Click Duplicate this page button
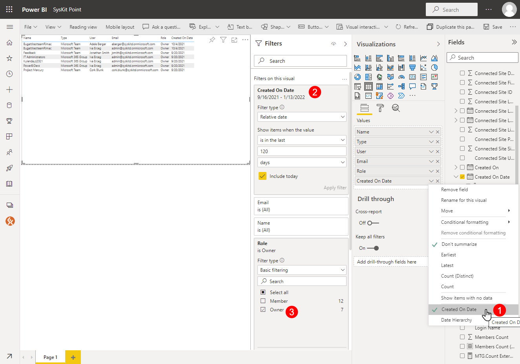Viewport: 520px width, 364px height. (451, 27)
